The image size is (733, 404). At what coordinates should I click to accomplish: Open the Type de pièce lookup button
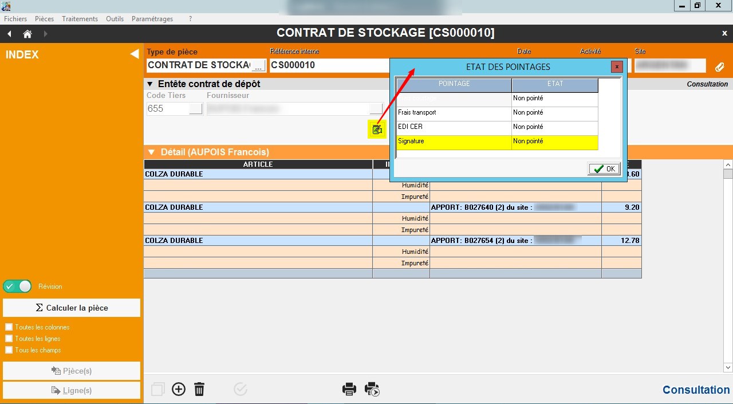tap(259, 66)
